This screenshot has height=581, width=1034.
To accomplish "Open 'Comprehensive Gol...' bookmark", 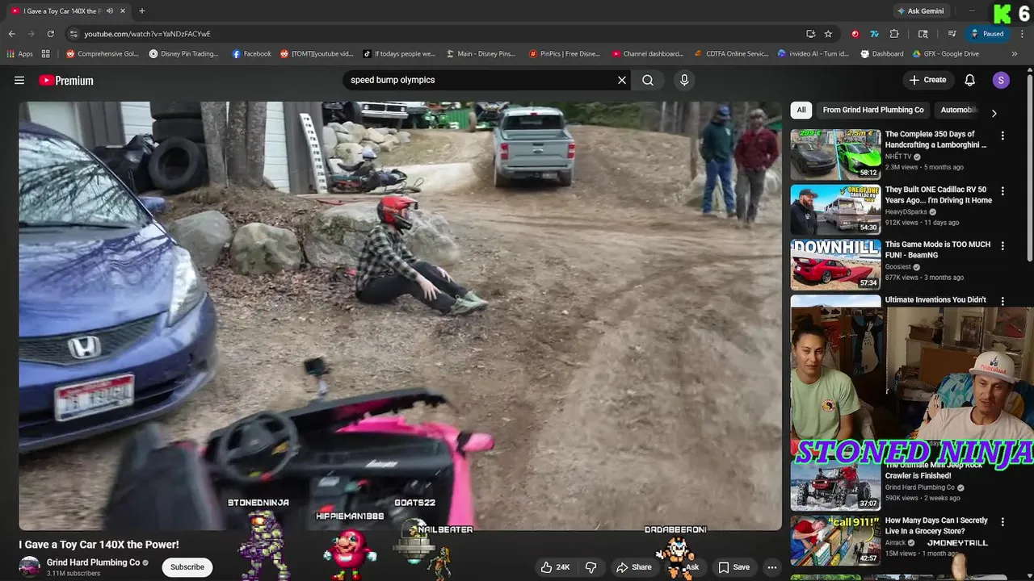I will 103,54.
